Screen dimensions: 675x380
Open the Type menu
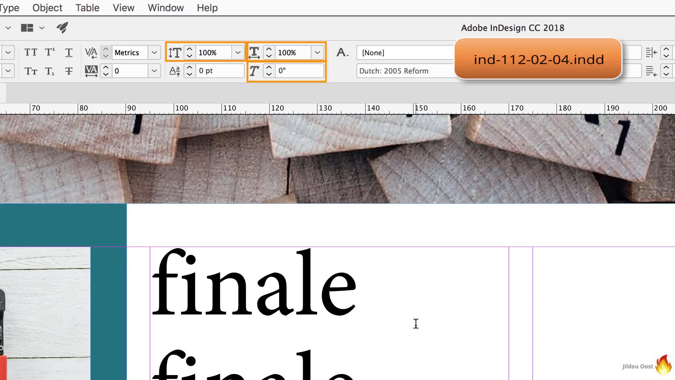point(9,8)
